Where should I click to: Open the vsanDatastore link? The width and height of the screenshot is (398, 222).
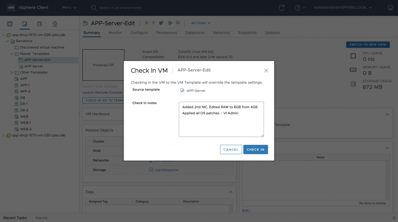(166, 170)
